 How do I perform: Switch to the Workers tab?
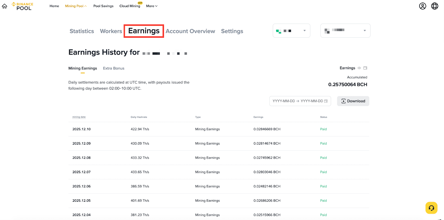[111, 31]
